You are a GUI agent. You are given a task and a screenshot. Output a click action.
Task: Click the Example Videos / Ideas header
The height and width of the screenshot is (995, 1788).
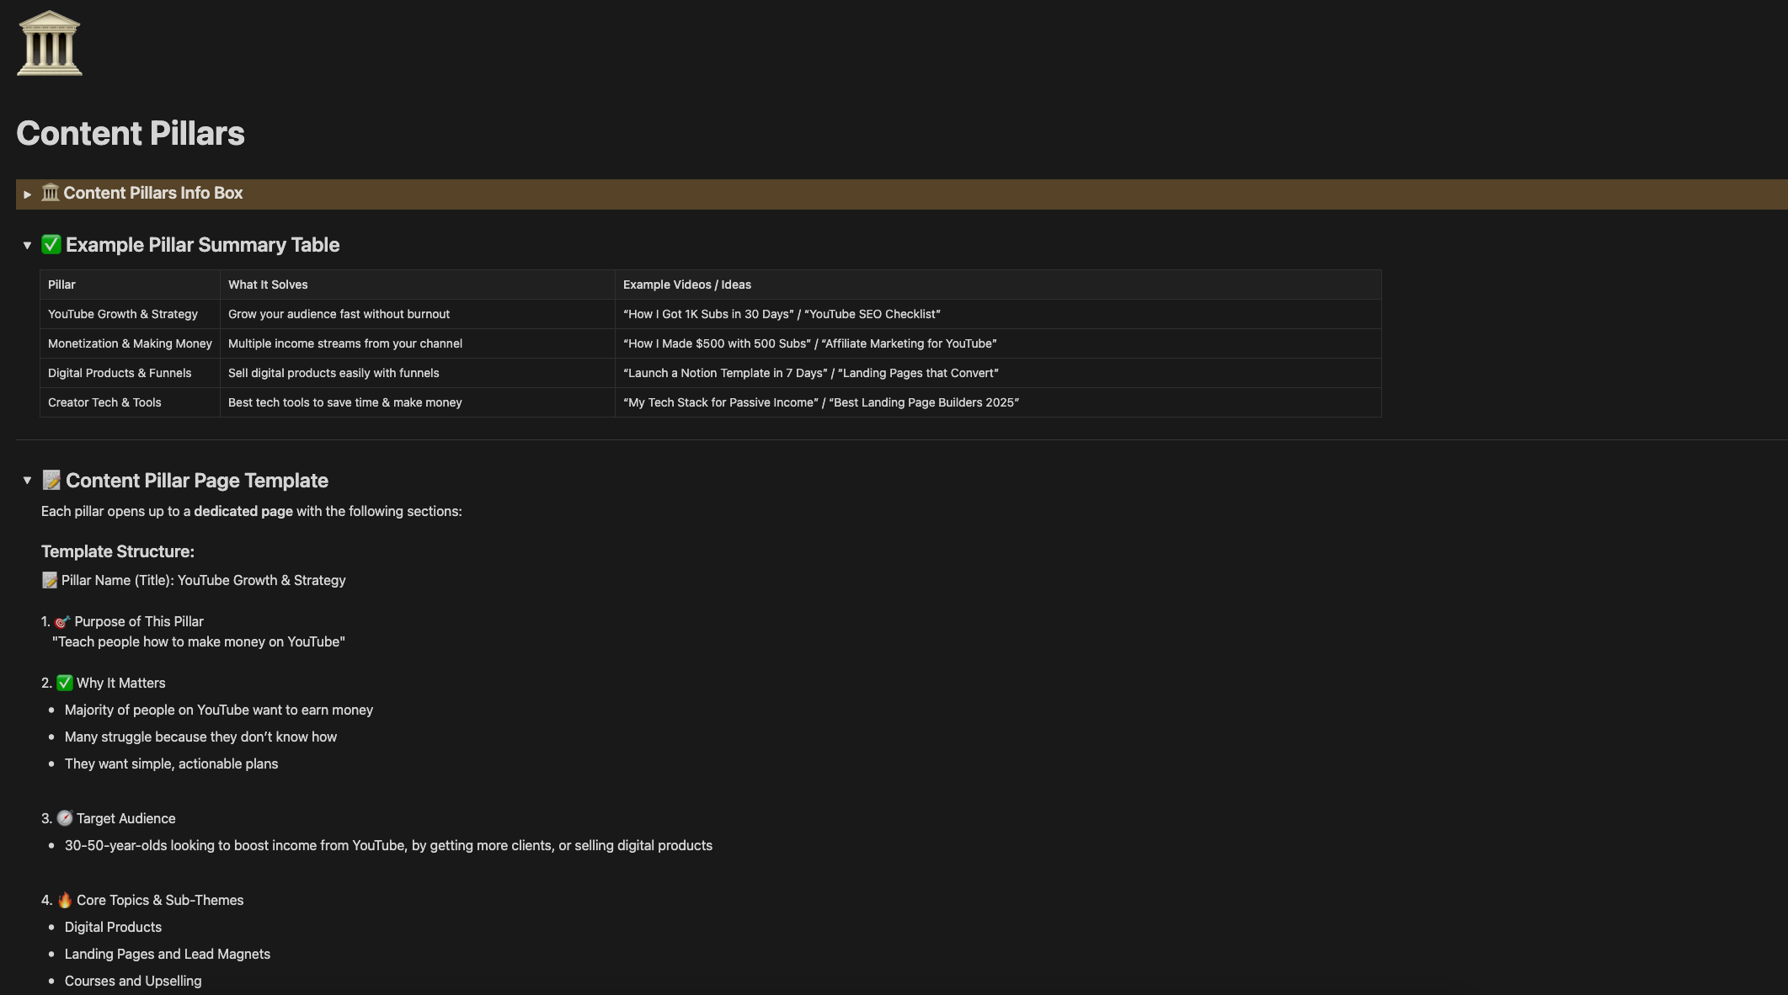tap(686, 285)
